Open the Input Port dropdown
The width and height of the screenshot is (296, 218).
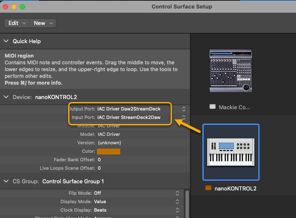183,117
